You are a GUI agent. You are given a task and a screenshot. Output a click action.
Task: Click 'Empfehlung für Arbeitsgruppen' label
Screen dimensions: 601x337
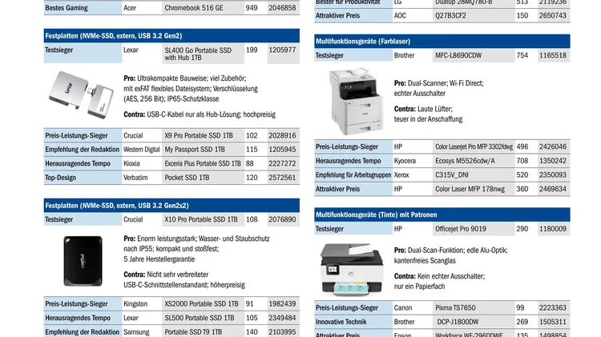coord(353,175)
